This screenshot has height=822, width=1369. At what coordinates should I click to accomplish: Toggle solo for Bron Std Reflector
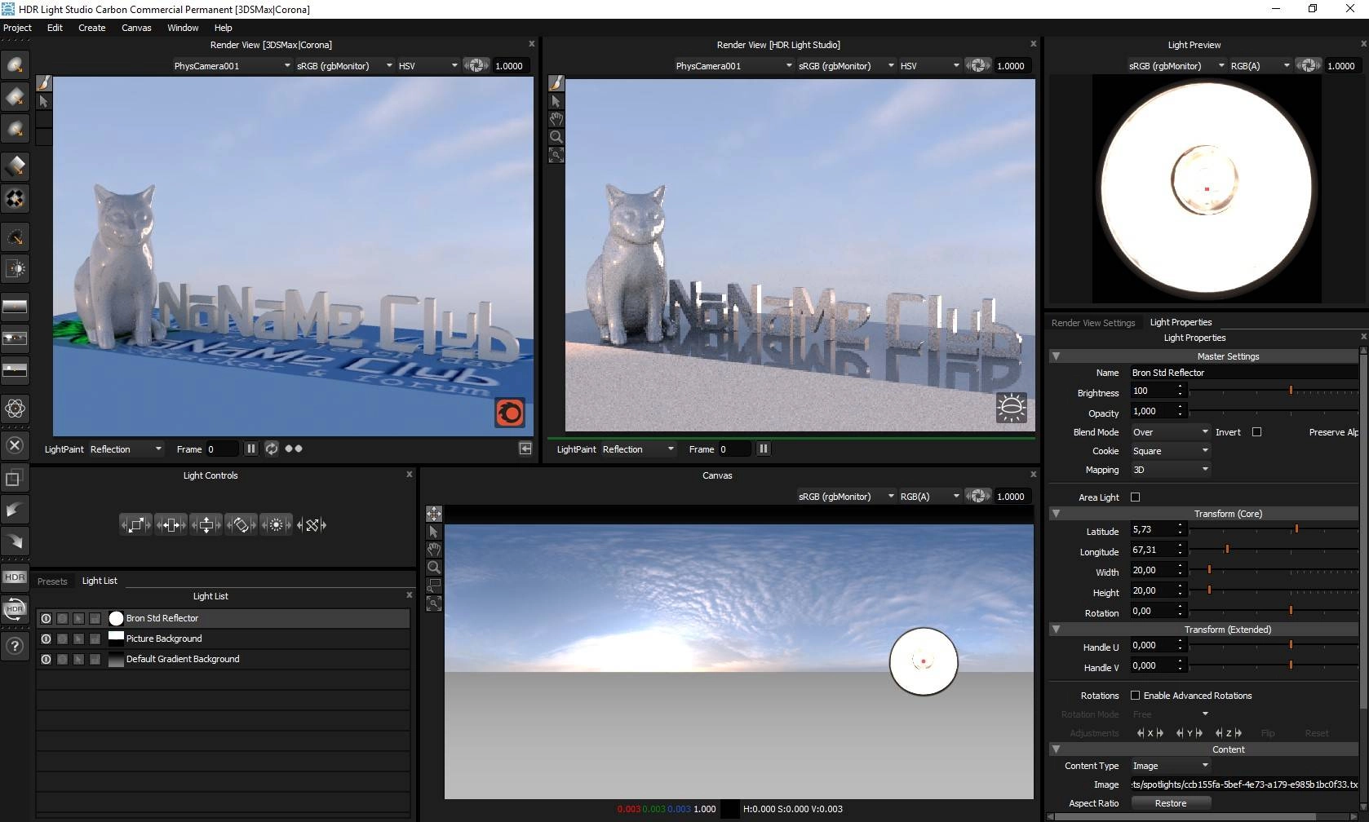[x=62, y=619]
